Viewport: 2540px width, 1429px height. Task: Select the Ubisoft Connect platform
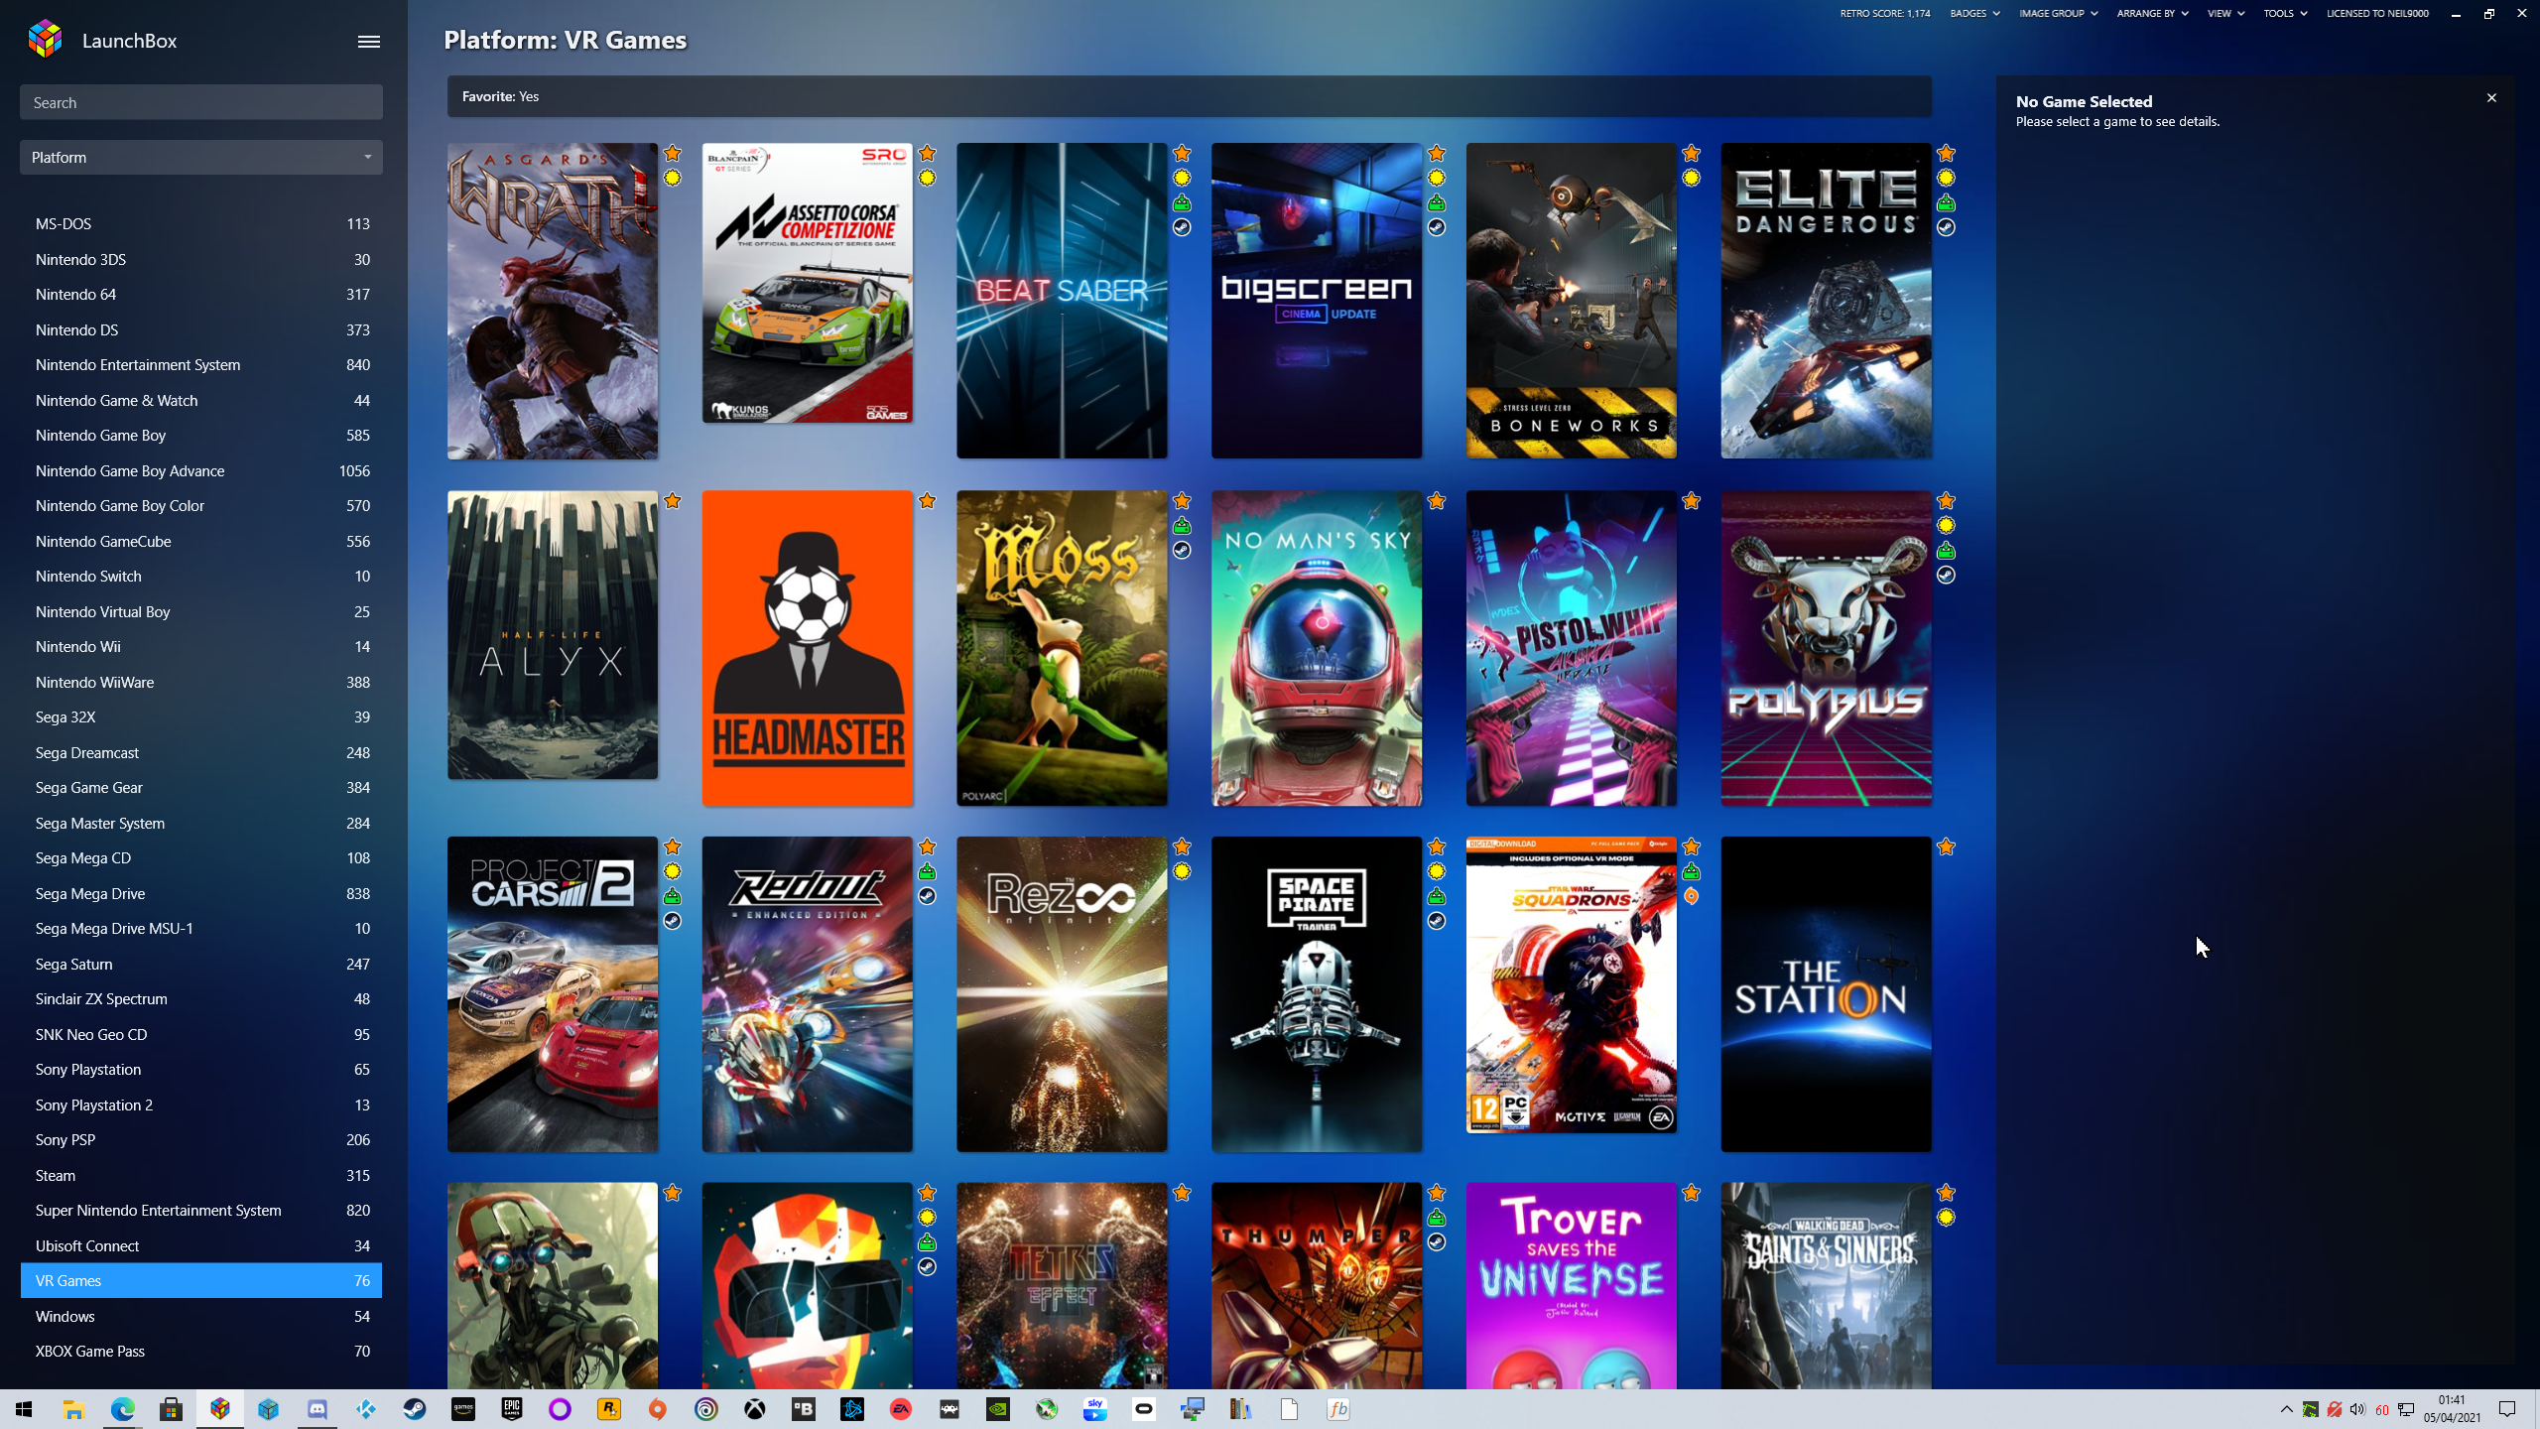click(201, 1245)
